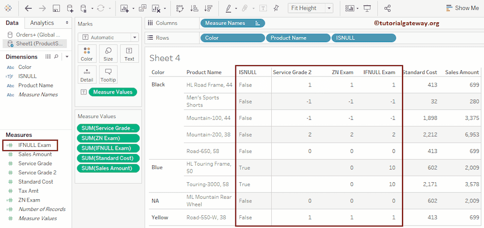This screenshot has width=484, height=228.
Task: Switch to the Data tab
Action: pos(12,23)
